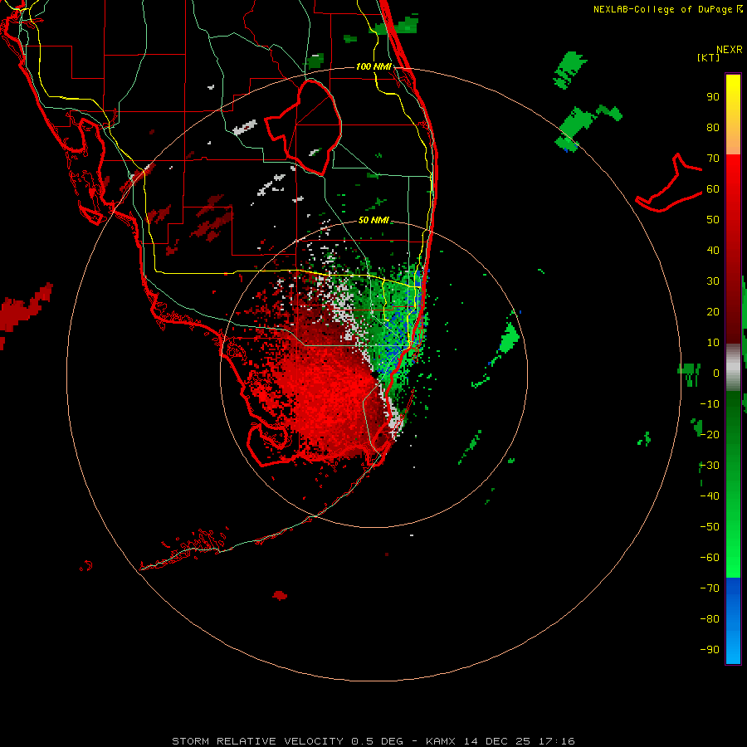Viewport: 747px width, 747px height.
Task: Click the 20 value on the velocity scale
Action: tap(713, 312)
